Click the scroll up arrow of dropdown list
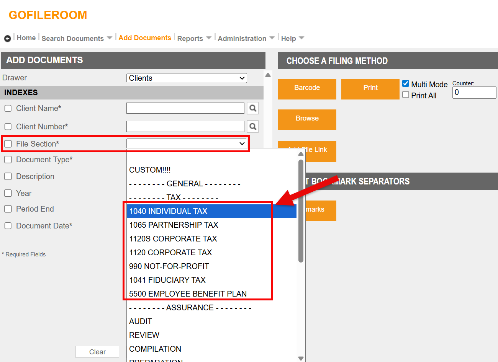Viewport: 498px width, 362px height. (x=301, y=154)
